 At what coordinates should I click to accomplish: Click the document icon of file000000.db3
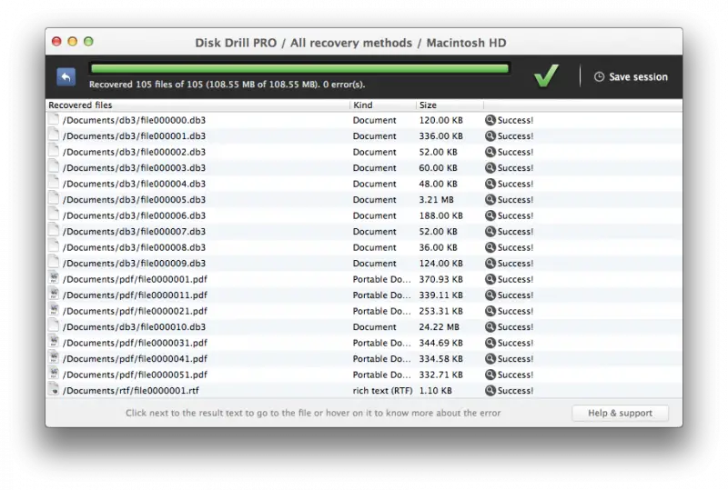click(54, 120)
